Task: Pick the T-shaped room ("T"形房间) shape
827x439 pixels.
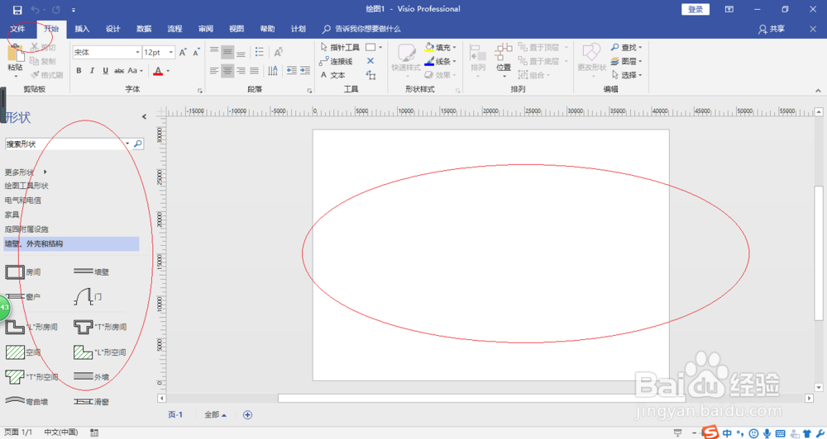Action: coord(100,327)
